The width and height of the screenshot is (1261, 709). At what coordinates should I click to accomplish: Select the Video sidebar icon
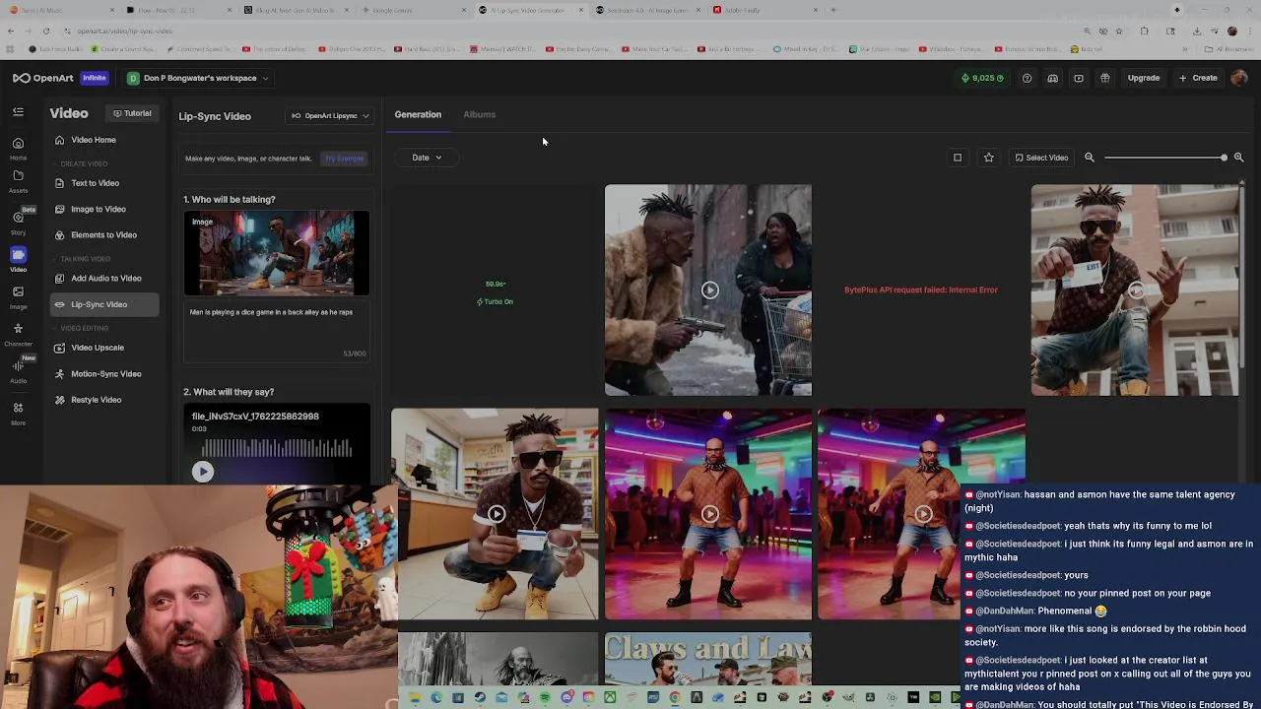pyautogui.click(x=18, y=260)
